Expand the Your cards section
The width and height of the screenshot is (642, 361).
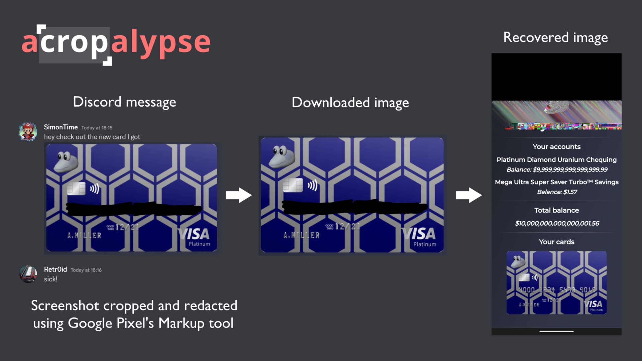tap(556, 242)
